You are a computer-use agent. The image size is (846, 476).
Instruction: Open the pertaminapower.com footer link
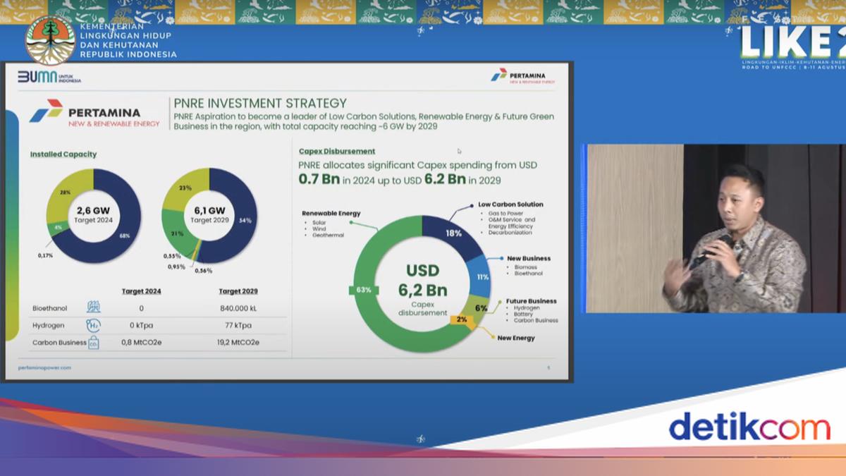point(44,367)
